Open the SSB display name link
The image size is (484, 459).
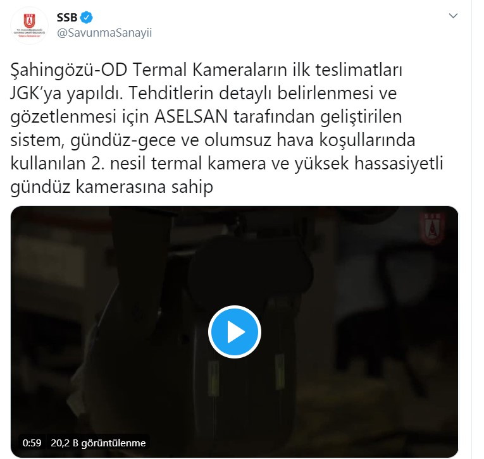pos(66,18)
